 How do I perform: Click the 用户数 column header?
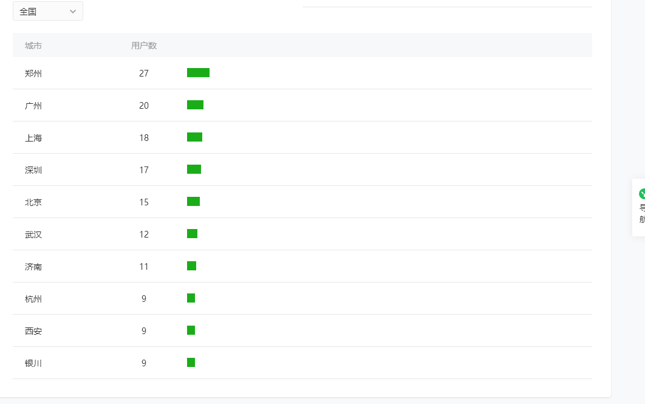tap(144, 46)
